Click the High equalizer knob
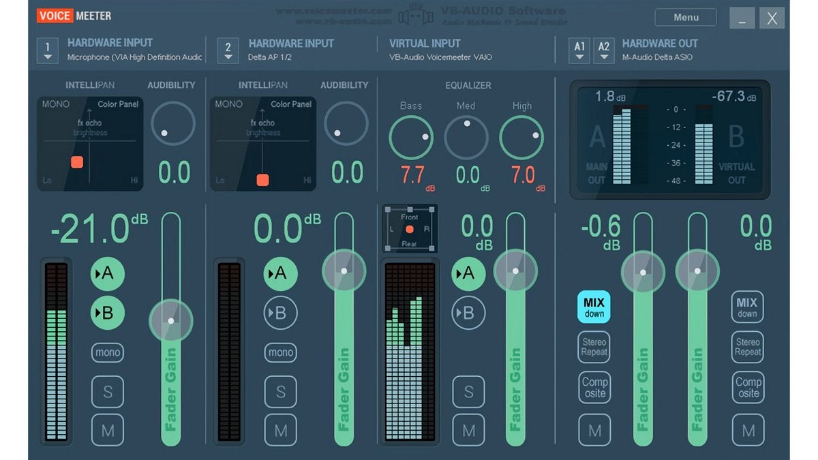The image size is (818, 460). click(x=521, y=138)
